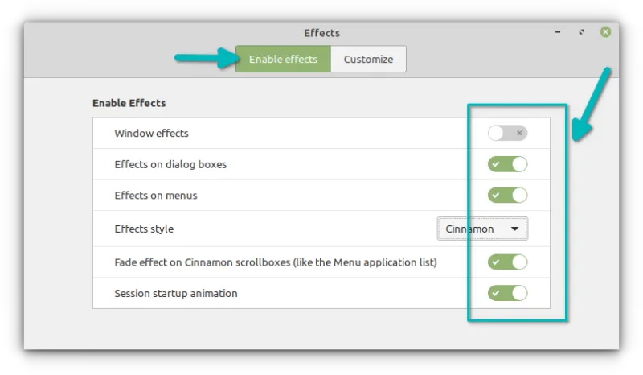Click the Fade effect on Cinnamon scrollboxes label
The width and height of the screenshot is (643, 375).
[x=275, y=262]
